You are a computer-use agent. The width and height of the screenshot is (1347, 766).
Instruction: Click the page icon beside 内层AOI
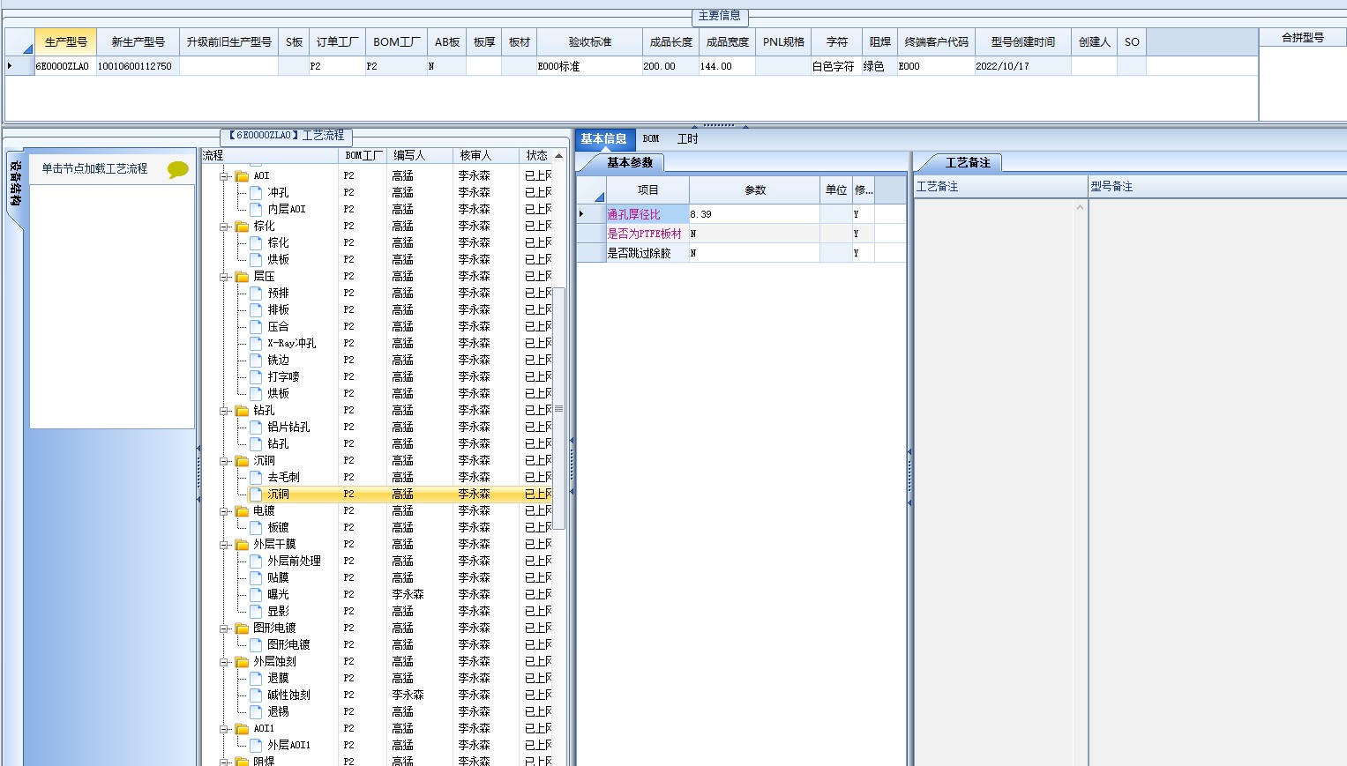coord(256,209)
